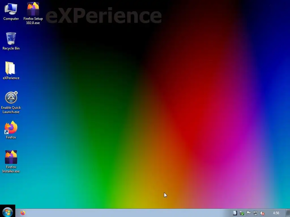290x217 pixels.
Task: Select the Firefox shortcut on desktop
Action: click(11, 127)
